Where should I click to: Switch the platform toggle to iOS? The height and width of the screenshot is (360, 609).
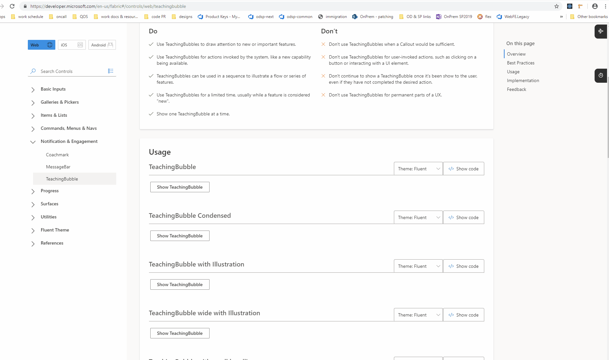coord(71,45)
